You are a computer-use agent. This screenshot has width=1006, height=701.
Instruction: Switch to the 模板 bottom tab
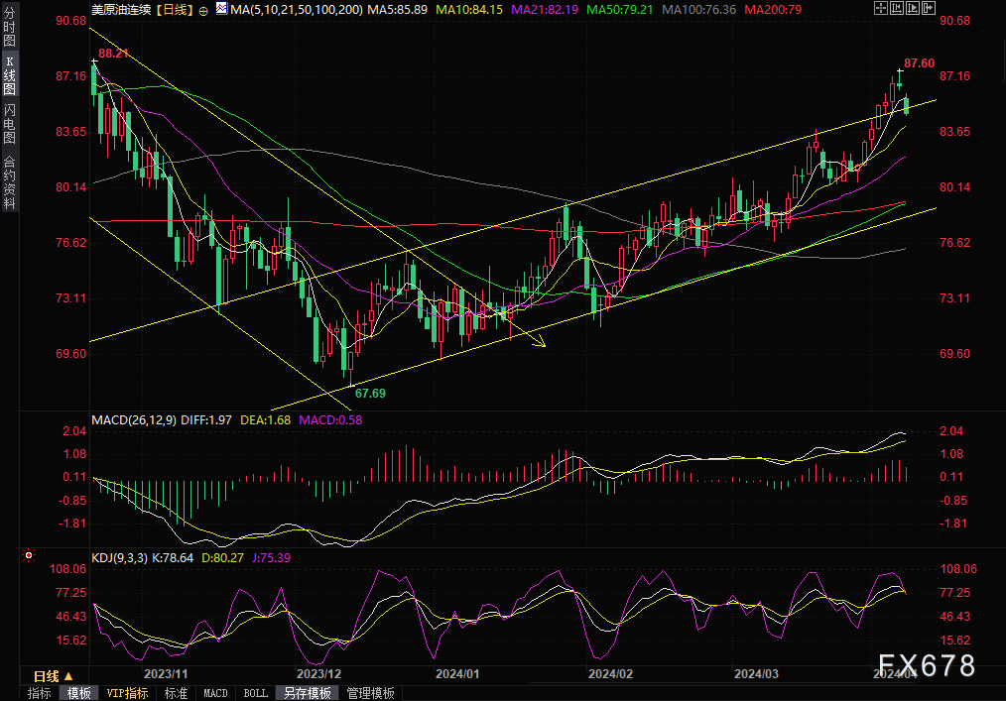(x=78, y=693)
